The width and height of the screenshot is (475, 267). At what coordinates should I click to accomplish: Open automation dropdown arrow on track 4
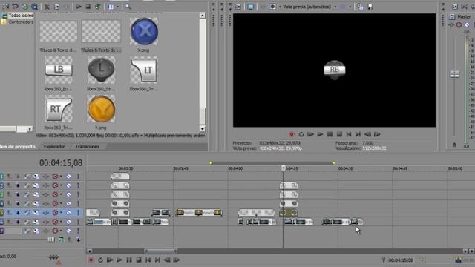click(61, 203)
